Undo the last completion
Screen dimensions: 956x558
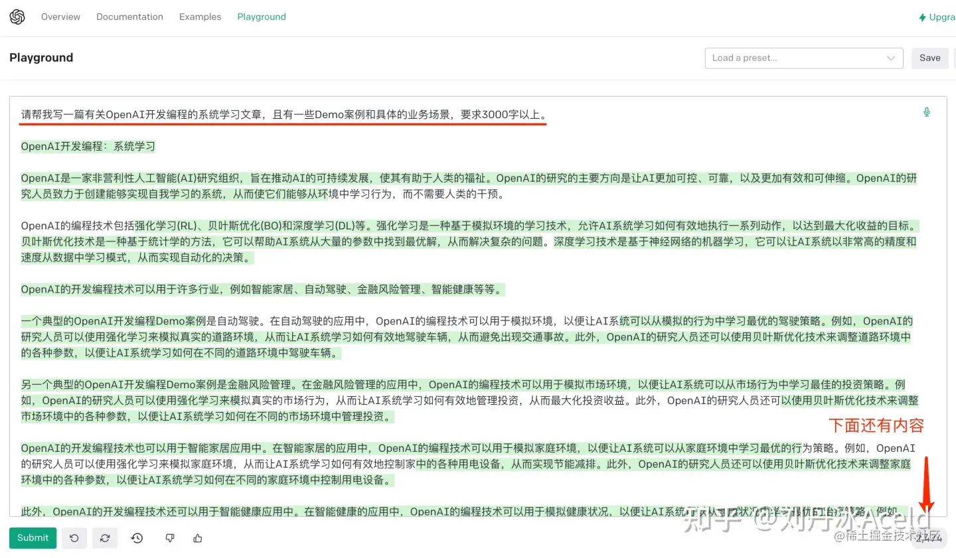[74, 538]
